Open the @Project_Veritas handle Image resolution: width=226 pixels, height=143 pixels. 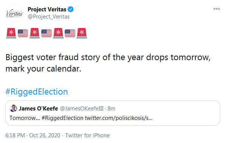click(x=49, y=17)
